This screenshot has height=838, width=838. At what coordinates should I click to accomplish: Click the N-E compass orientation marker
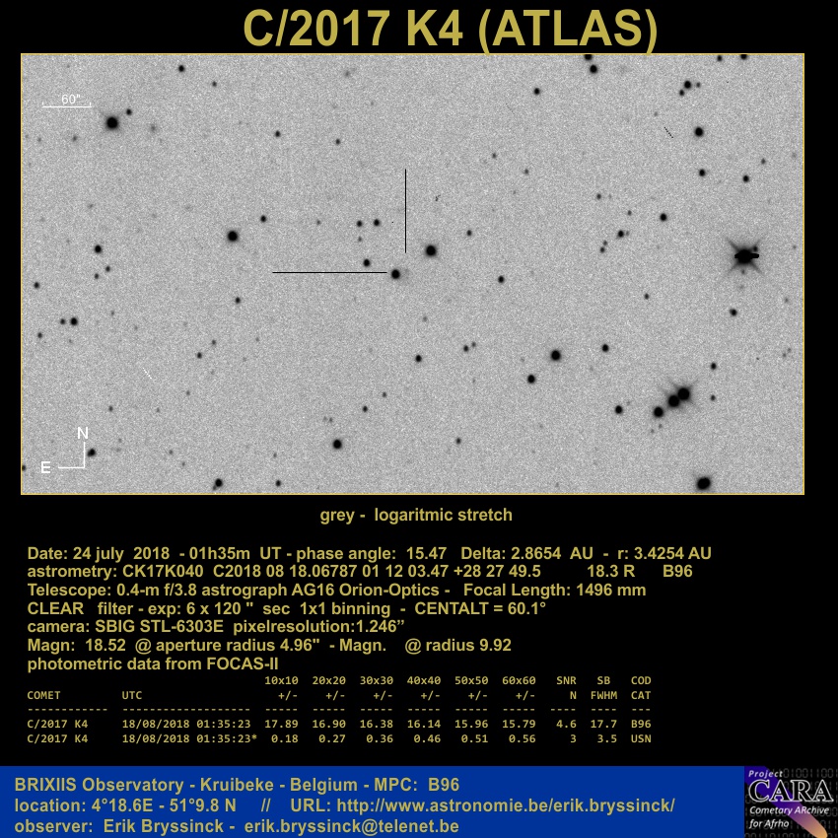pyautogui.click(x=67, y=451)
